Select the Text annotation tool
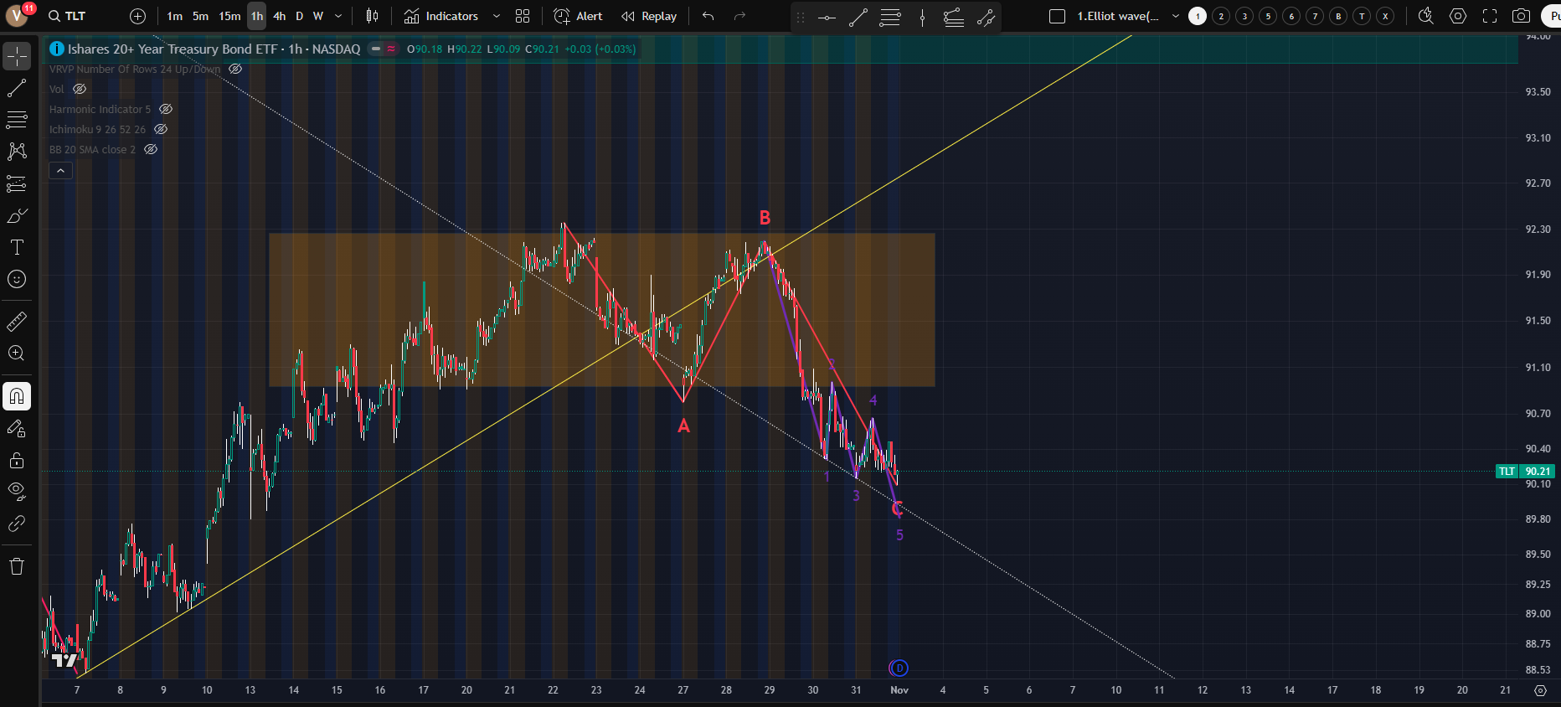Viewport: 1561px width, 707px height. tap(17, 247)
